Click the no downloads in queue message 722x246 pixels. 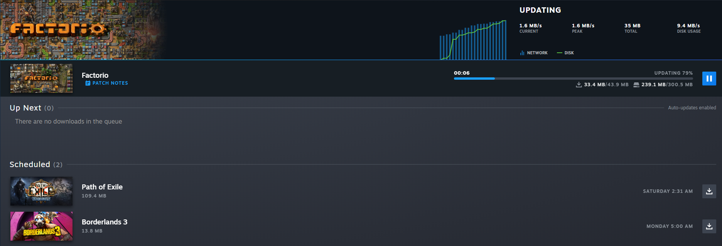(69, 122)
